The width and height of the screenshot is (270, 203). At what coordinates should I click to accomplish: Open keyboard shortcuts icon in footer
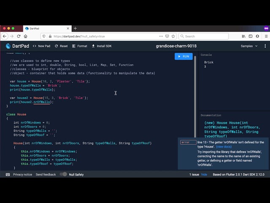[8, 175]
